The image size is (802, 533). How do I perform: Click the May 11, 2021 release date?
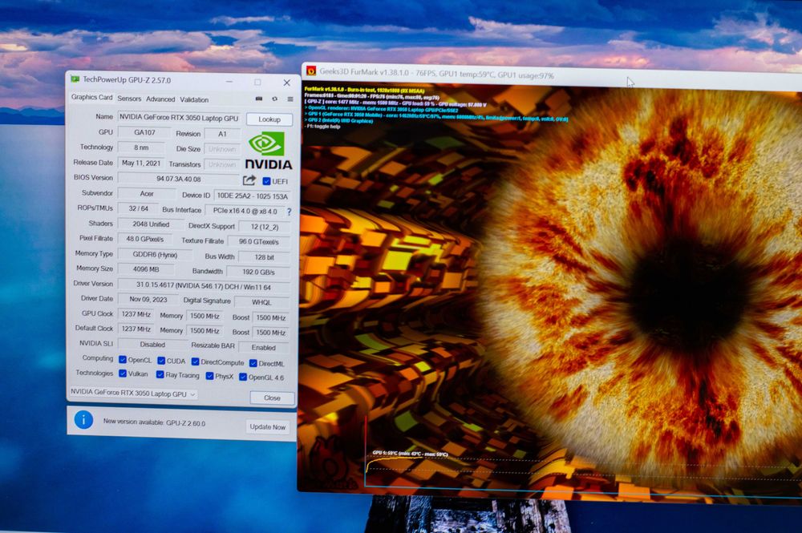pyautogui.click(x=141, y=163)
